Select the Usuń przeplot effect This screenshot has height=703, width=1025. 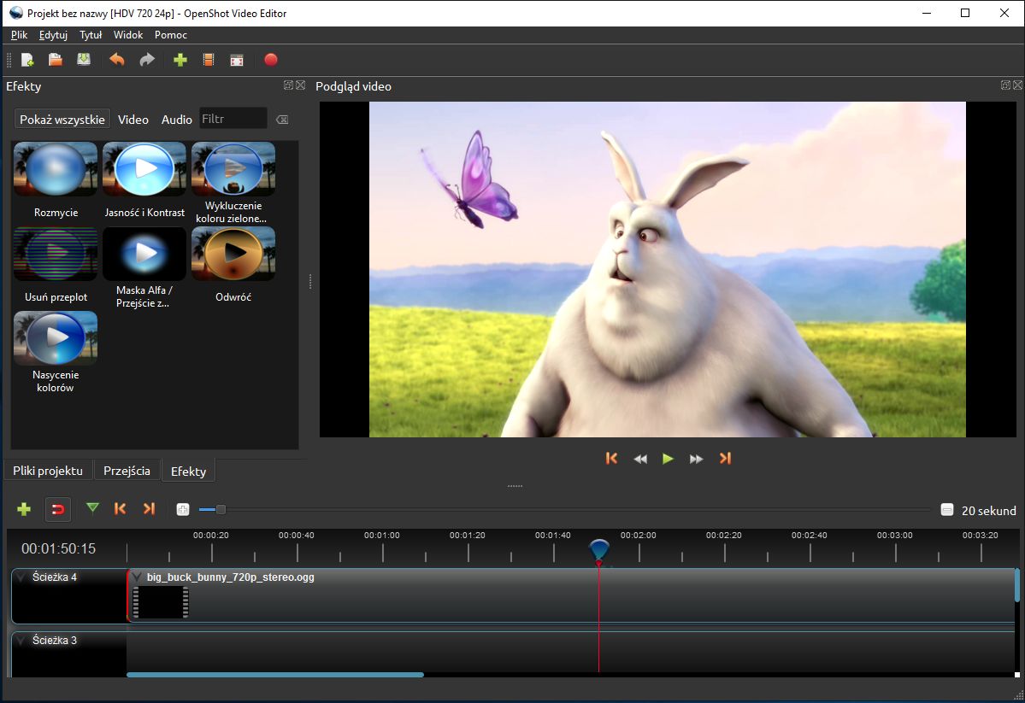(x=56, y=254)
